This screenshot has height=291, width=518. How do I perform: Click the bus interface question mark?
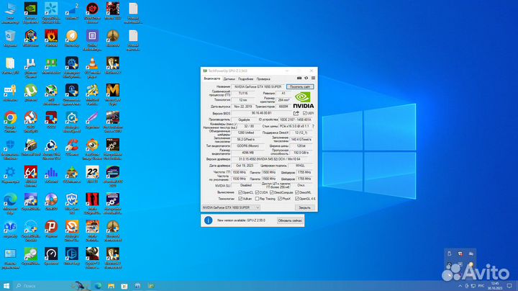coord(313,126)
